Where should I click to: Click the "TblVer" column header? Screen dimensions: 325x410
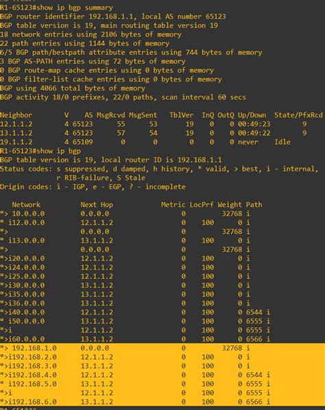pos(182,115)
